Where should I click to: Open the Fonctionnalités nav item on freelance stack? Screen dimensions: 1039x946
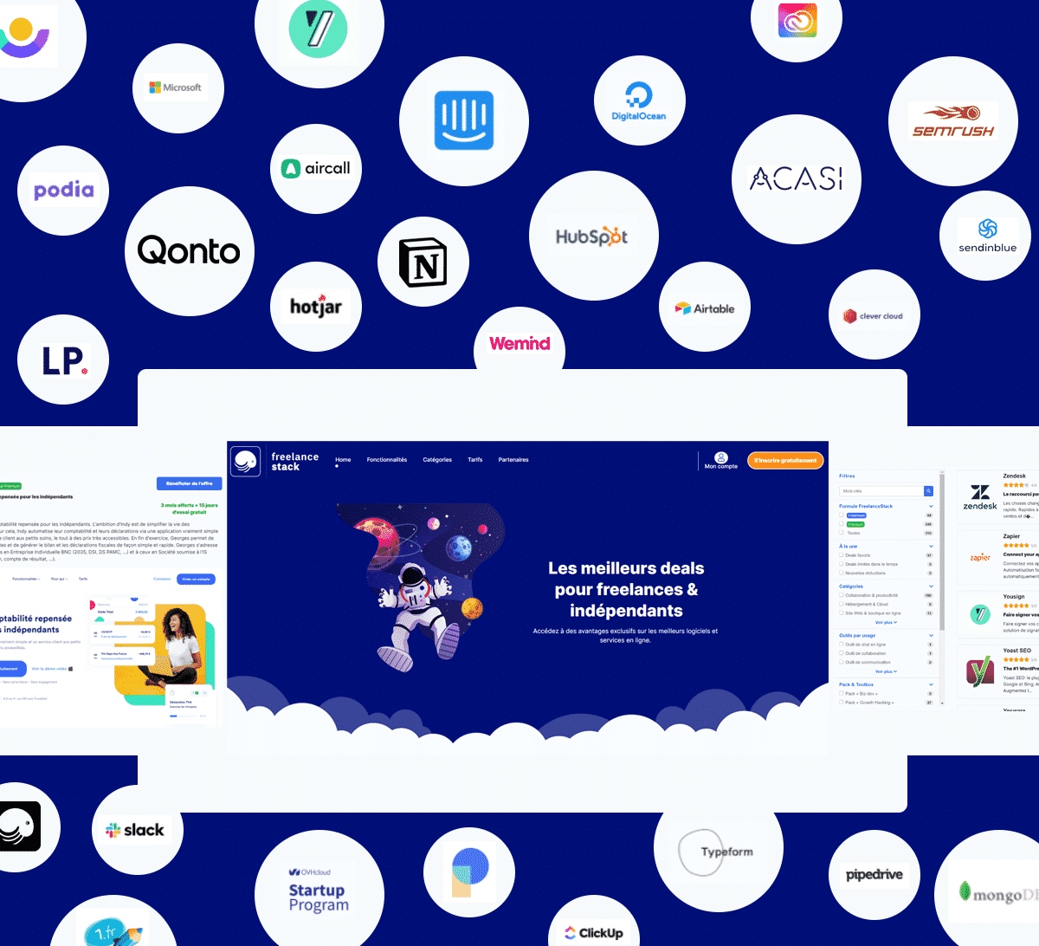click(x=386, y=460)
